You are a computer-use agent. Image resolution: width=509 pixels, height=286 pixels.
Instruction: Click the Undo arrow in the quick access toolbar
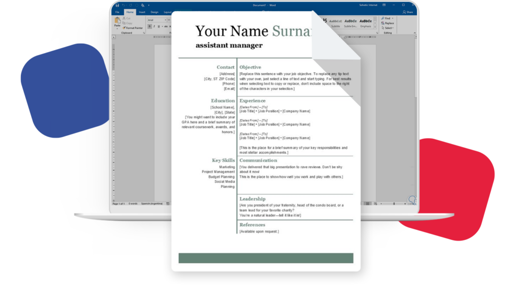click(123, 5)
